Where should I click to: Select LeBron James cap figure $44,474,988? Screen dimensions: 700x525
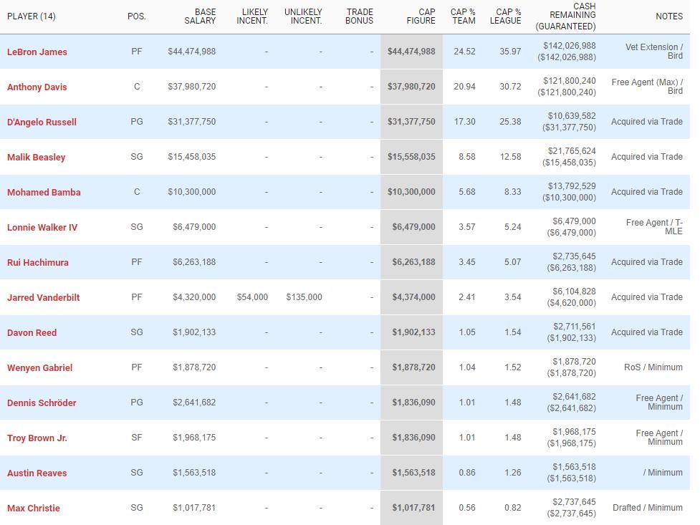point(411,52)
